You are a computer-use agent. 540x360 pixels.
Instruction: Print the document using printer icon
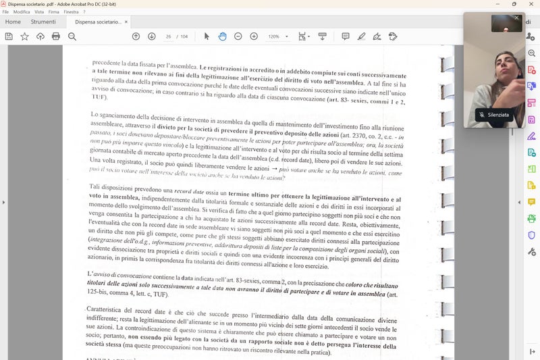coord(56,36)
